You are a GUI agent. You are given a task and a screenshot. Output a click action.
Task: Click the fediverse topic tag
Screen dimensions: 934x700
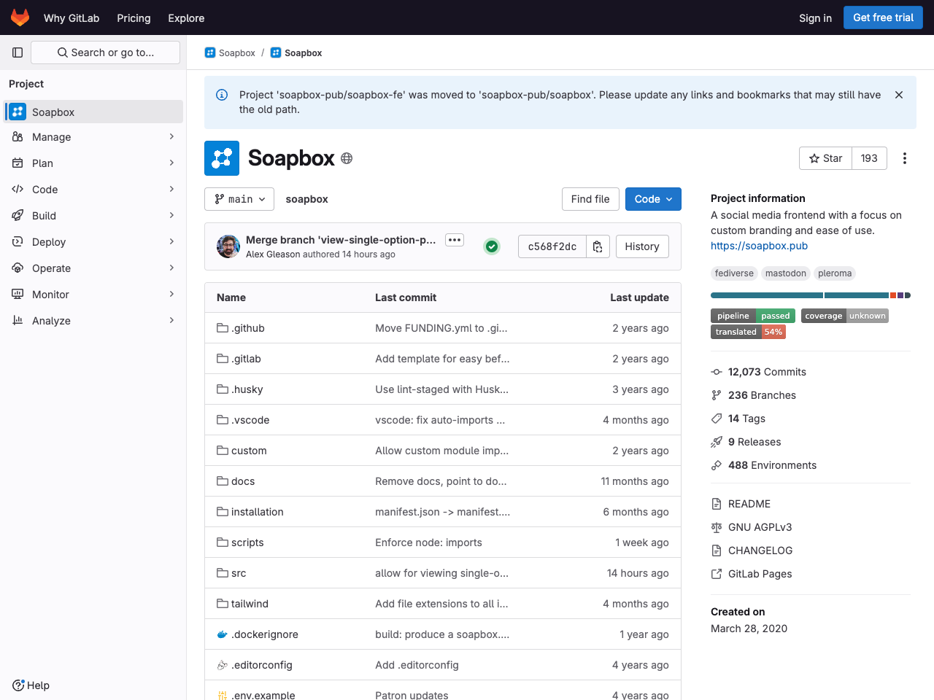point(734,273)
